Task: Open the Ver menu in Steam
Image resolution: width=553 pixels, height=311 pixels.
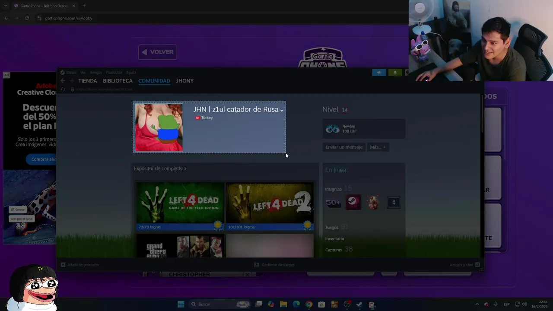Action: pos(83,73)
